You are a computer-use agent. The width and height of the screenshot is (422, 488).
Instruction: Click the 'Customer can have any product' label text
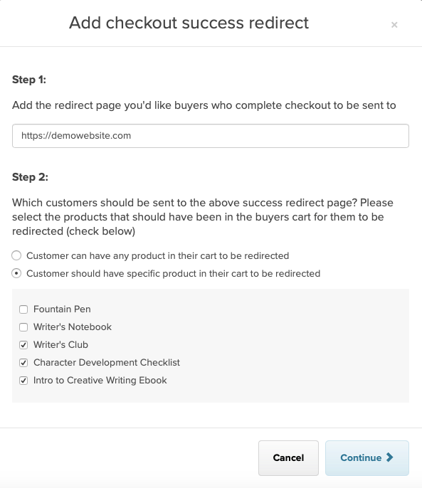click(157, 256)
